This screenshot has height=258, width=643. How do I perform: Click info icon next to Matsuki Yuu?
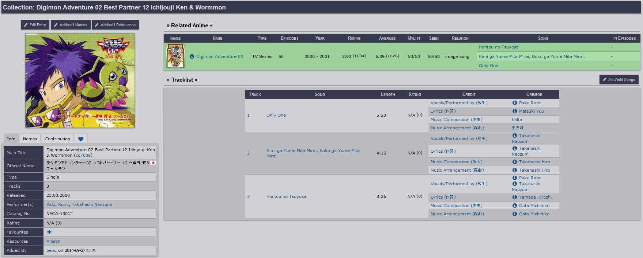[x=515, y=111]
